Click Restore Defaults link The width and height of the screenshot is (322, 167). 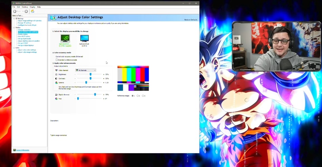pos(191,20)
